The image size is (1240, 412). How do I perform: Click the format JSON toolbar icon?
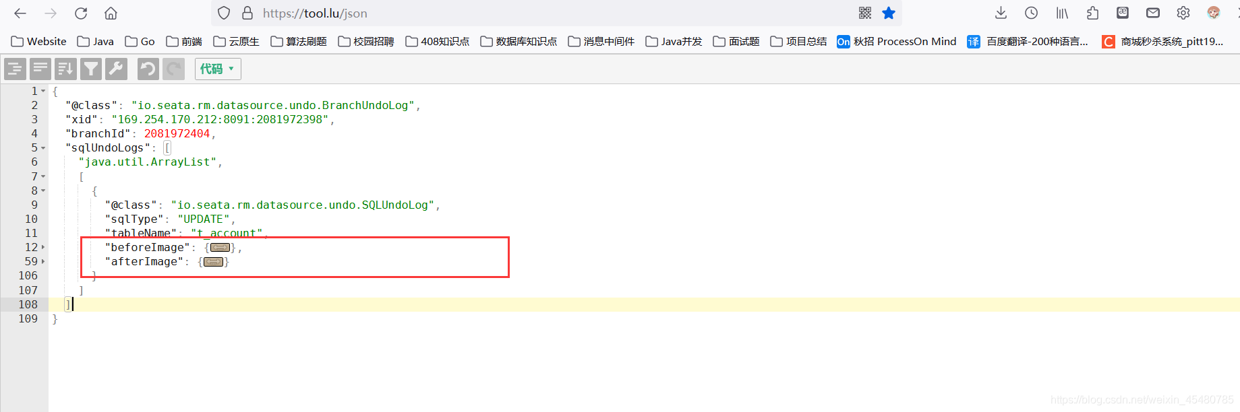(15, 69)
